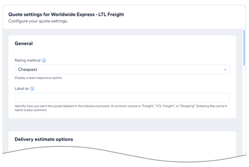
Task: Select the 'Delivery estimate options' heading text
Action: [x=44, y=139]
